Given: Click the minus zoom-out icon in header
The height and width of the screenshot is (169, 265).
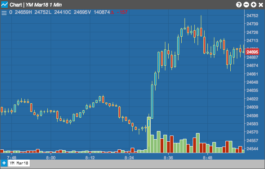Looking at the screenshot, I should pos(246,4).
